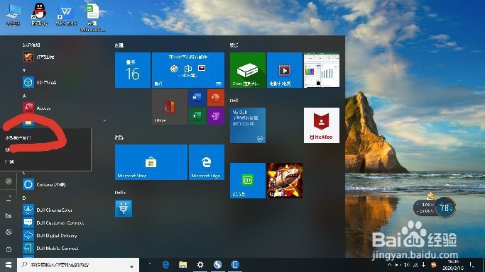Click microphone icon in search box
Viewport: 485px width, 272px height.
[x=132, y=266]
